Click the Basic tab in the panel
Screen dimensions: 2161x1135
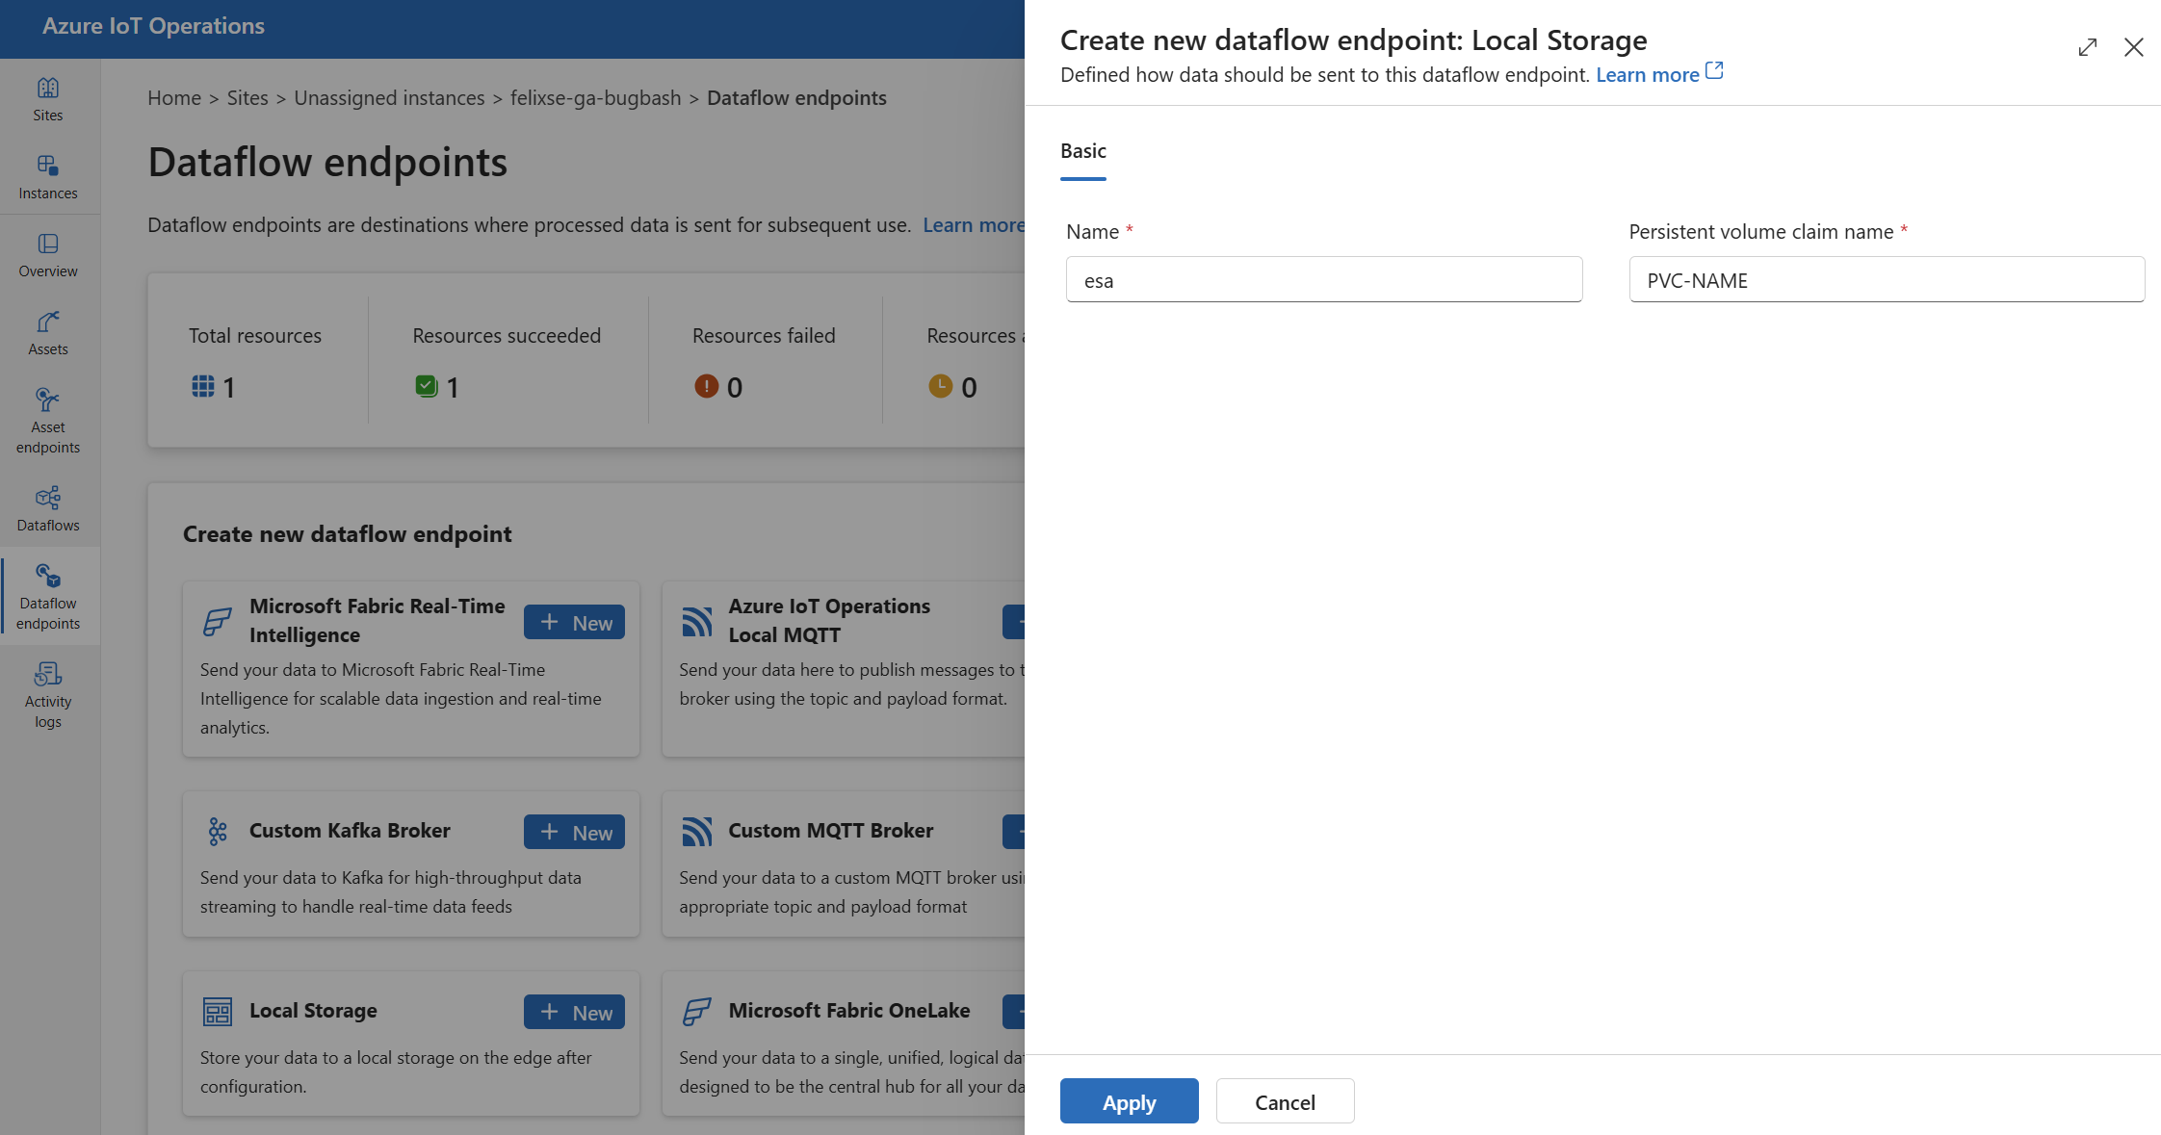click(1083, 150)
